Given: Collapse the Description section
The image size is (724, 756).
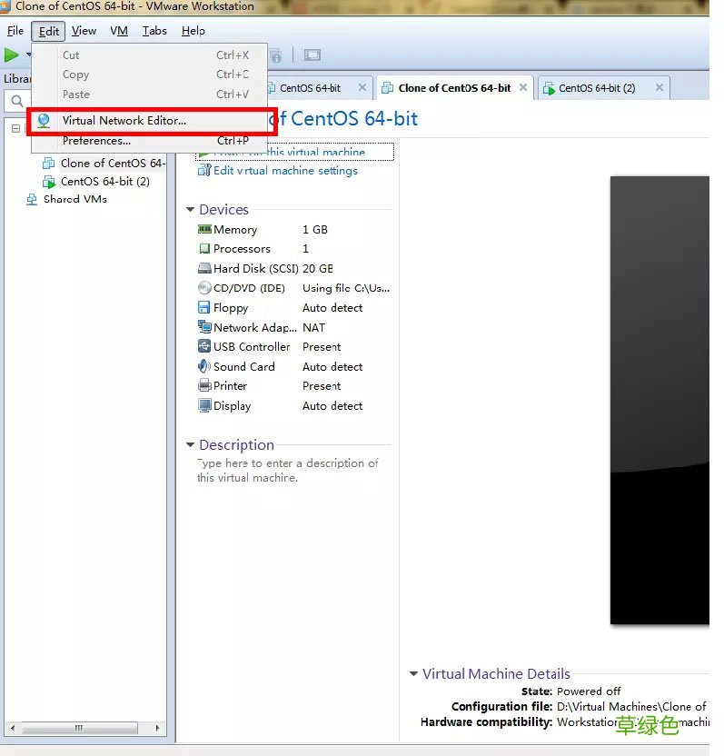Looking at the screenshot, I should (191, 444).
